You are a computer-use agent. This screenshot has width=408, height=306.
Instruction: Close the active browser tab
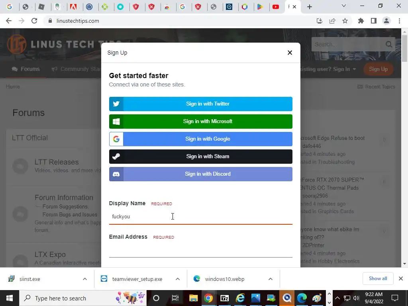[294, 7]
